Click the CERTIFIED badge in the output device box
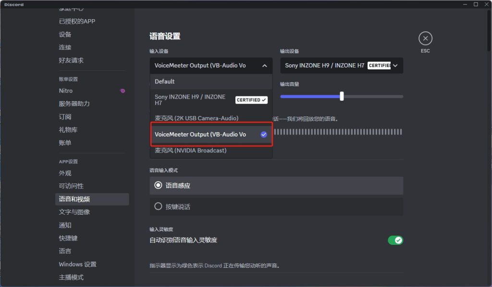The image size is (492, 287). pyautogui.click(x=379, y=66)
